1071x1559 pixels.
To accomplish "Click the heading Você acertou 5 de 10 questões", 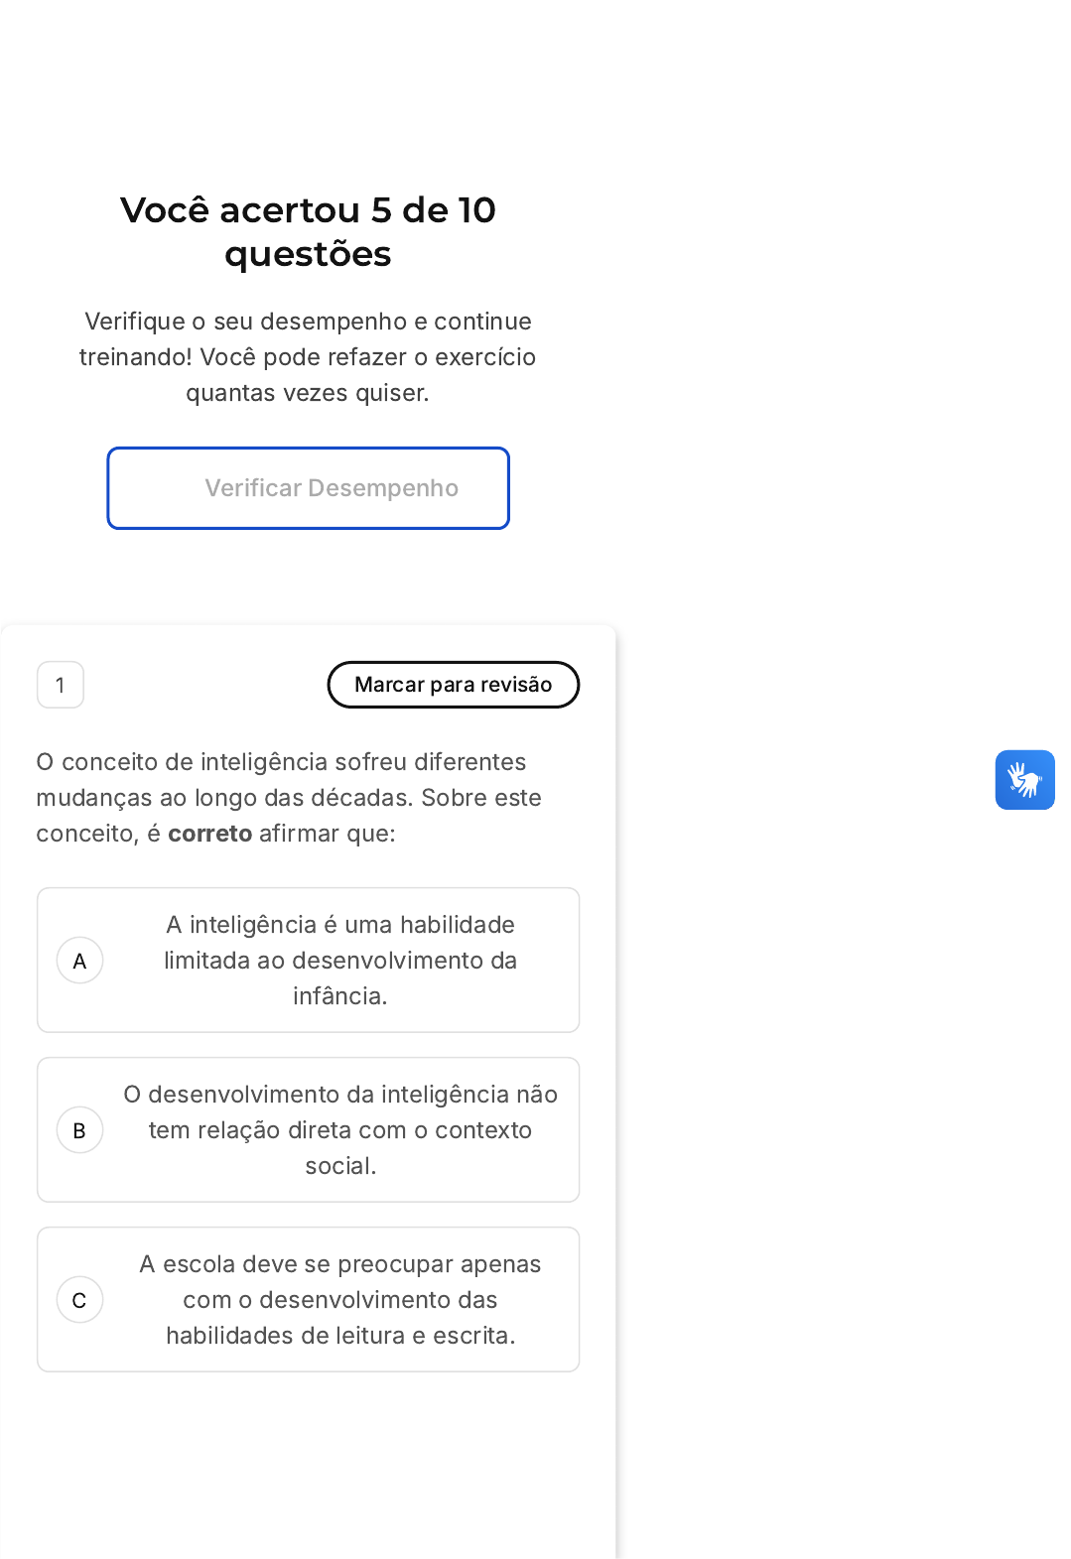I will pyautogui.click(x=308, y=232).
